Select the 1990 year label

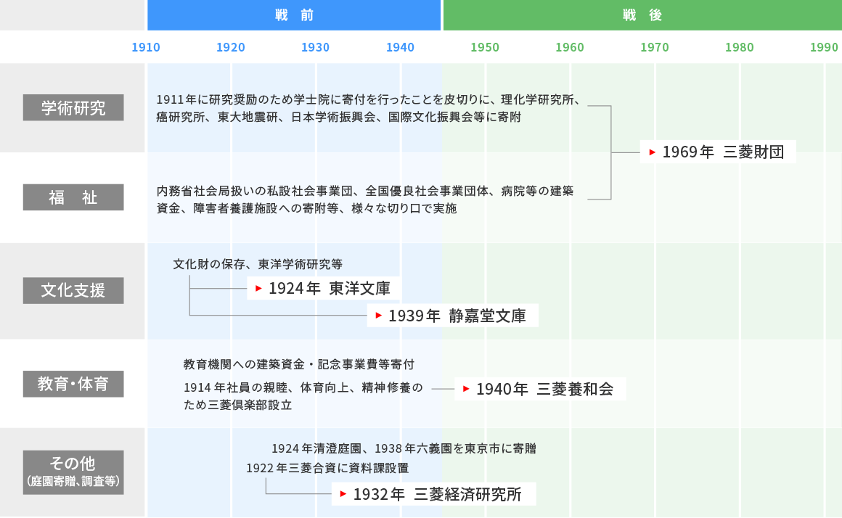[825, 47]
